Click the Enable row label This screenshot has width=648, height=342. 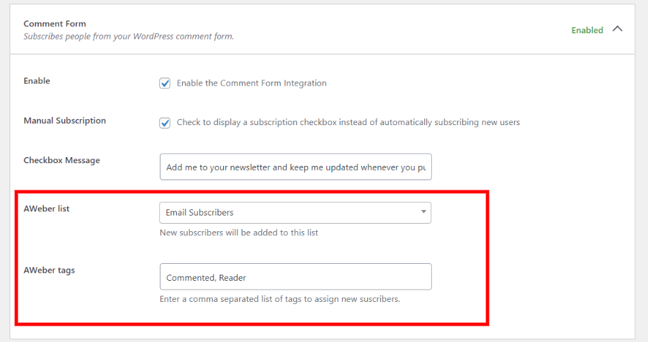click(x=37, y=81)
